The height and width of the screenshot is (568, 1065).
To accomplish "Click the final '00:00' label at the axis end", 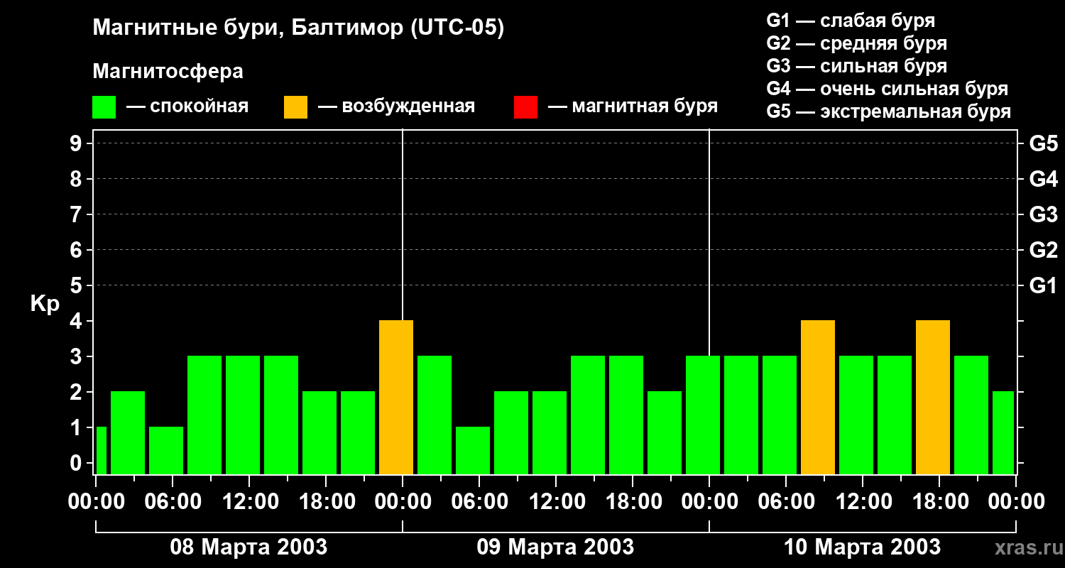I will [1016, 502].
